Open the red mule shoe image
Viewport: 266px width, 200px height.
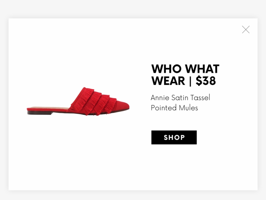coord(78,101)
